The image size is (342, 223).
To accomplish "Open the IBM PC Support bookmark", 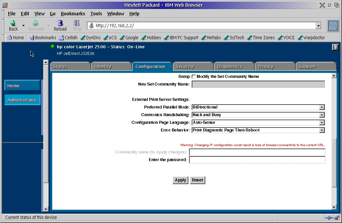I will click(181, 38).
